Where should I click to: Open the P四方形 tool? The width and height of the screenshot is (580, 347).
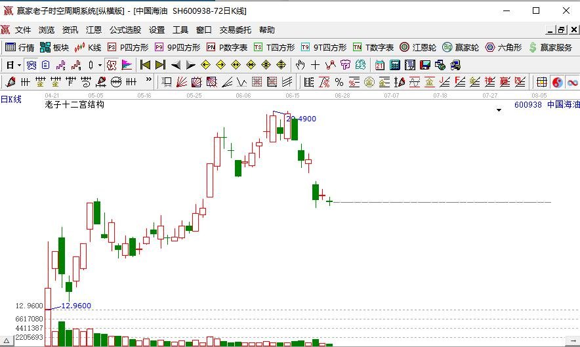(x=128, y=47)
